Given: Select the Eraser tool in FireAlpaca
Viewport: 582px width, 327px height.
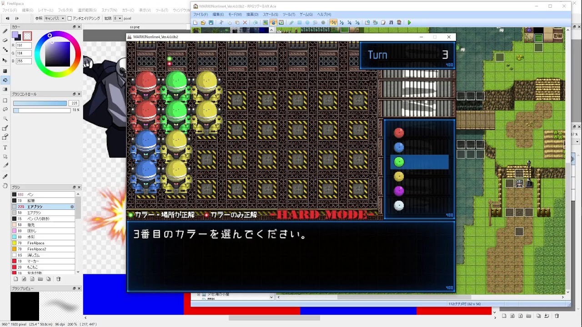Looking at the screenshot, I should coord(5,40).
